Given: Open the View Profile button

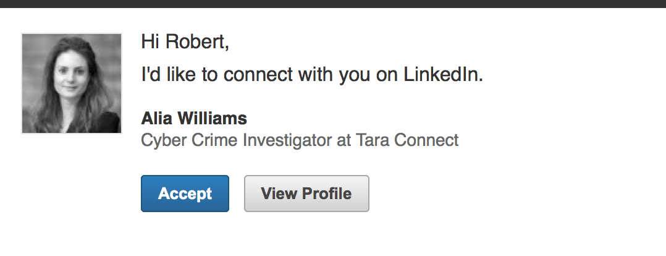Looking at the screenshot, I should 306,194.
